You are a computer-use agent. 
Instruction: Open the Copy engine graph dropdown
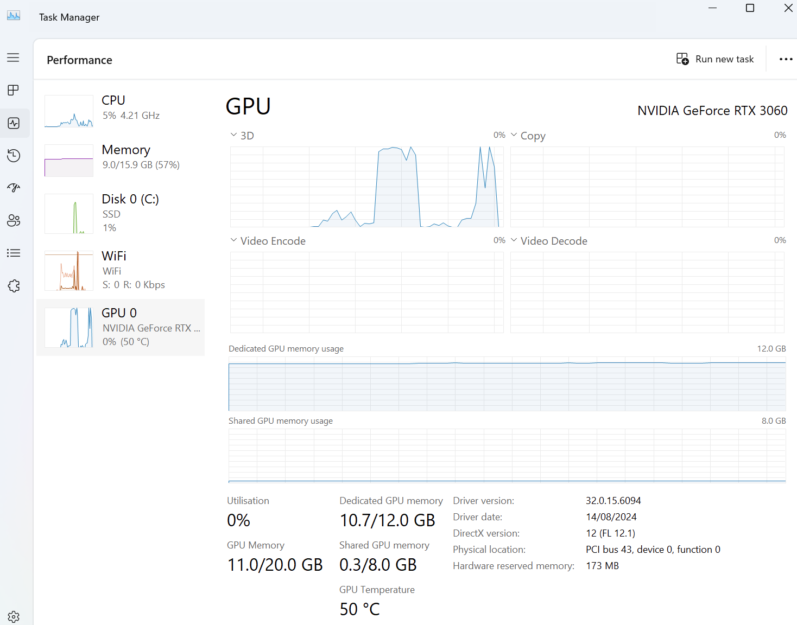click(528, 136)
